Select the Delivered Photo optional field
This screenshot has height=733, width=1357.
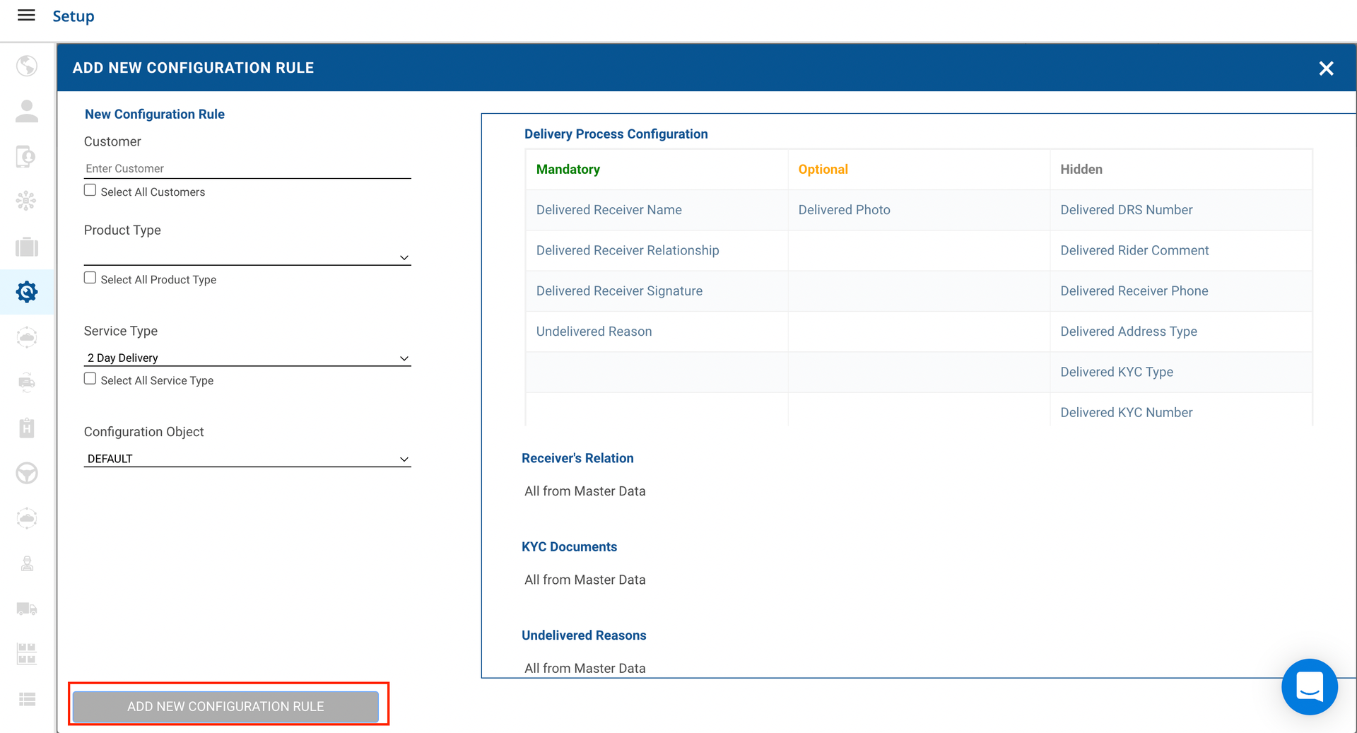844,210
